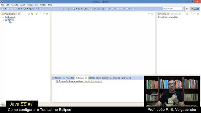The width and height of the screenshot is (201, 113).
Task: Open the Outline View Menu triangle
Action: tap(191, 13)
